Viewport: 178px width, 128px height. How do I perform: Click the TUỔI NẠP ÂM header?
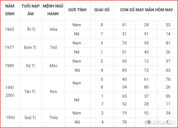(30, 10)
